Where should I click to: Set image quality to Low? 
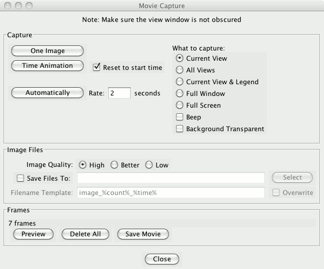[x=149, y=165]
